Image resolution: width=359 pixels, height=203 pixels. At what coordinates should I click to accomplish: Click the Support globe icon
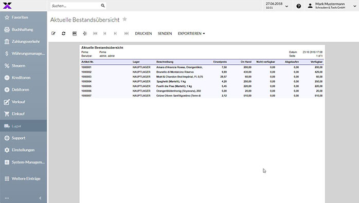tap(7, 138)
